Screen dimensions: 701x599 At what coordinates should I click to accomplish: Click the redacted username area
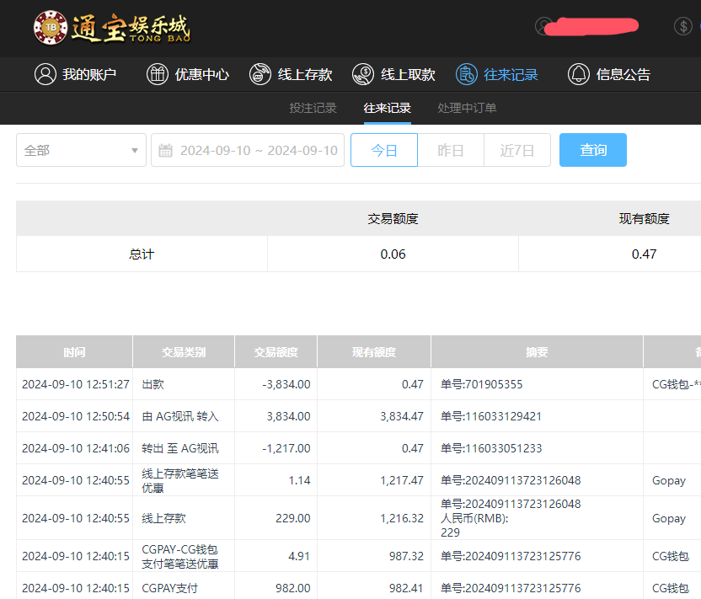[590, 28]
